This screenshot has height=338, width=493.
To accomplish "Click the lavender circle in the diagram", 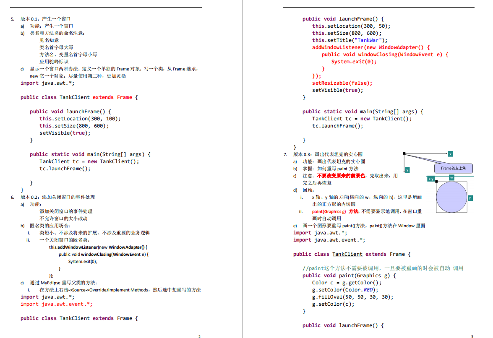I will click(x=451, y=197).
